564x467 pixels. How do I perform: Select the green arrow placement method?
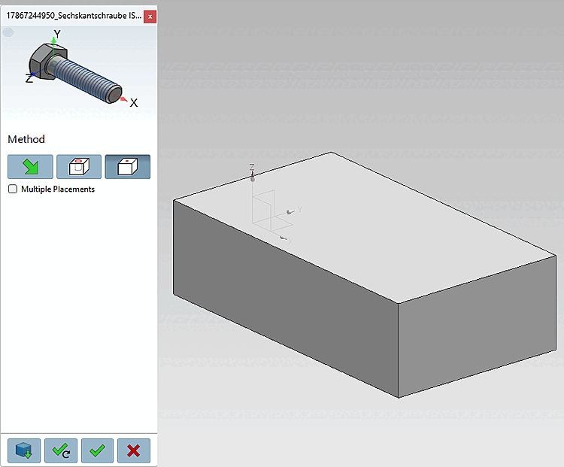click(x=30, y=167)
